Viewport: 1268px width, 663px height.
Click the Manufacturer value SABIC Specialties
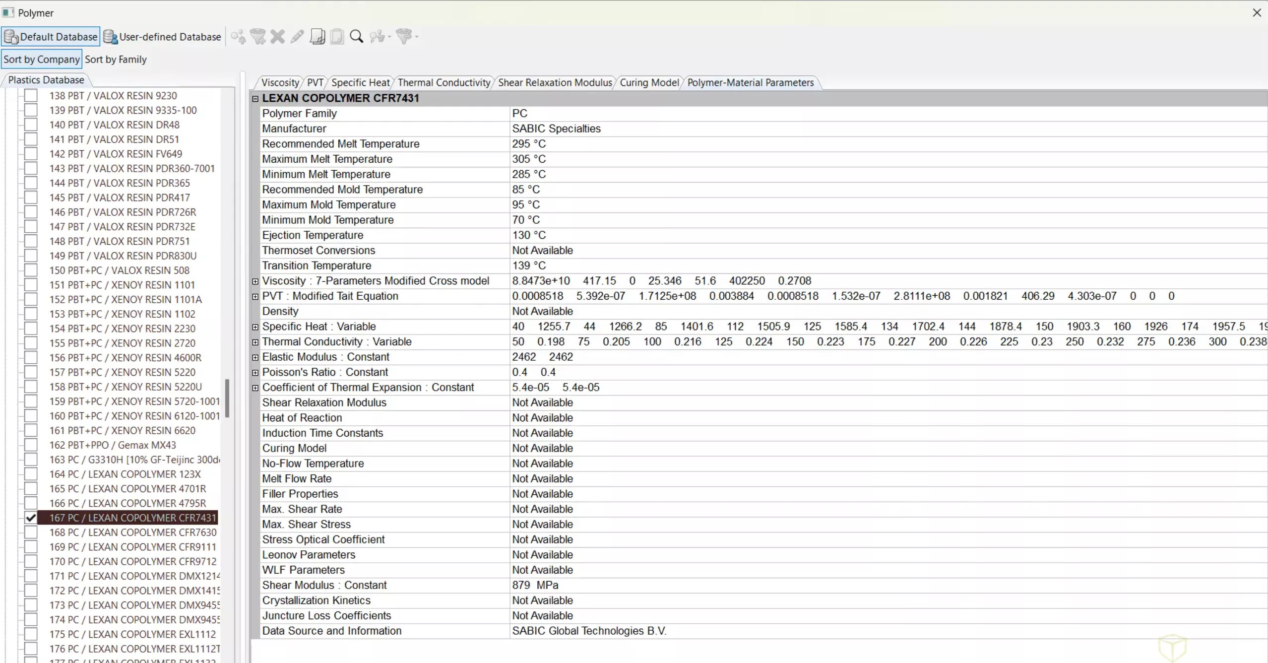point(556,129)
